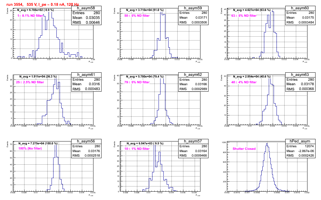Viewport: 321px width, 200px height.
Task: Click Mean 0.03178 in h_asym63 stats
Action: [x=300, y=84]
